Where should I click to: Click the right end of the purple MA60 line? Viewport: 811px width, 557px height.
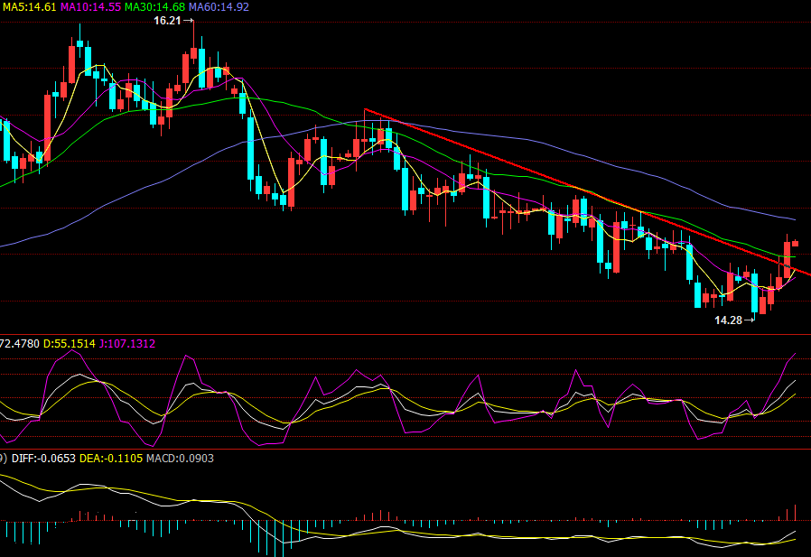tap(795, 219)
